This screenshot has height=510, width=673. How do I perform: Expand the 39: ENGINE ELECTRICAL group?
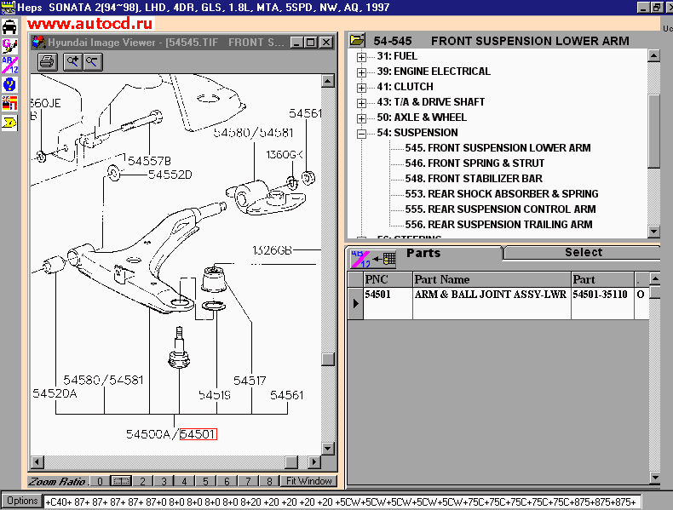[x=362, y=72]
